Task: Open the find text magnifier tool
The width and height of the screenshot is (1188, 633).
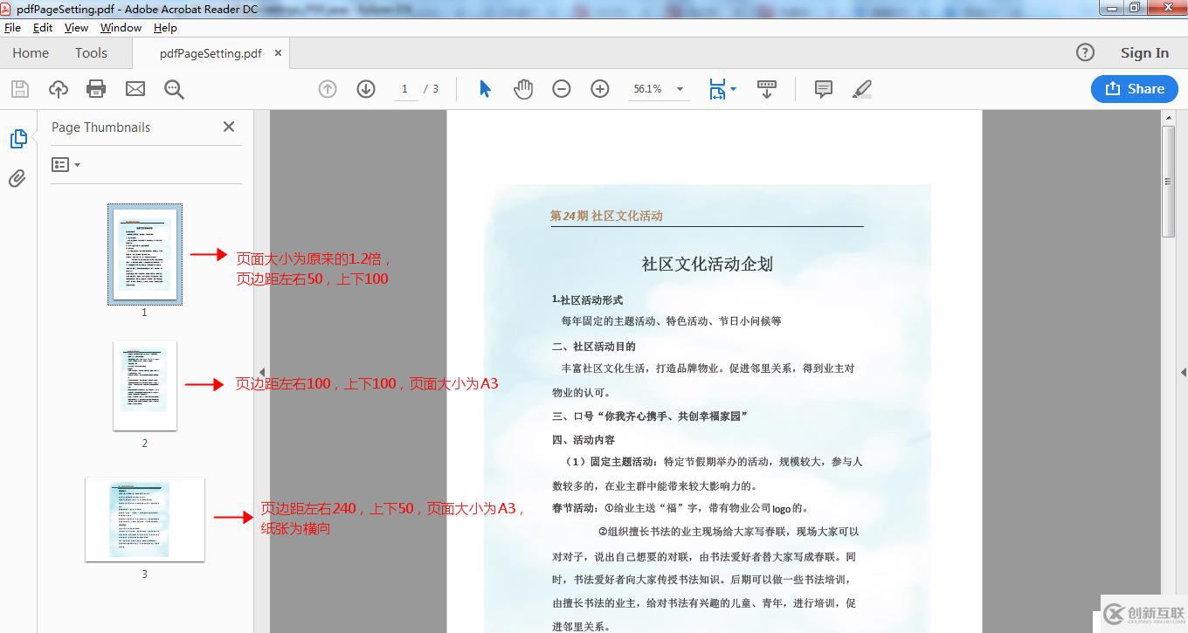Action: (174, 89)
